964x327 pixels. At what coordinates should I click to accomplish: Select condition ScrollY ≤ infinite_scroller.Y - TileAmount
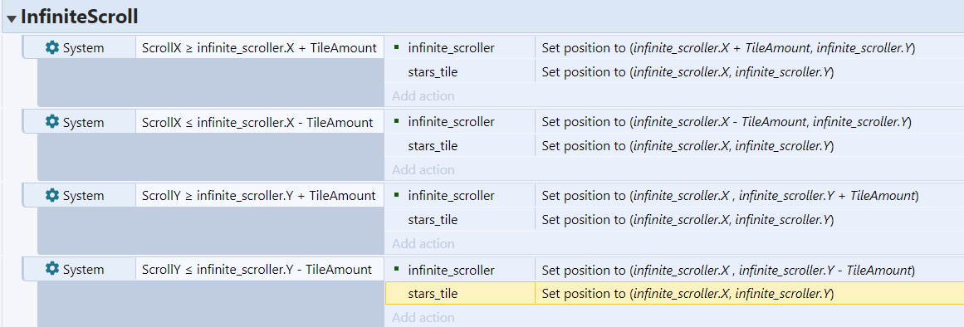point(259,269)
